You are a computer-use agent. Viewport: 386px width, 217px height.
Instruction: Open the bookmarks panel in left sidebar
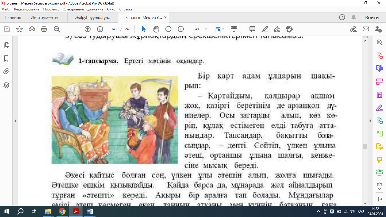(6, 58)
